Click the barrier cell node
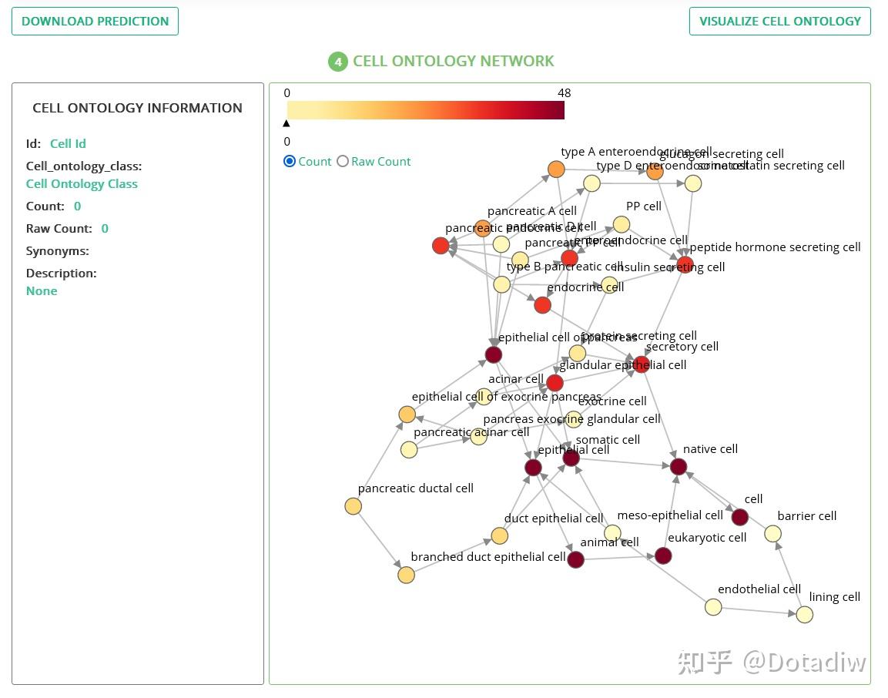Screen dimensions: 888x698 coord(772,534)
